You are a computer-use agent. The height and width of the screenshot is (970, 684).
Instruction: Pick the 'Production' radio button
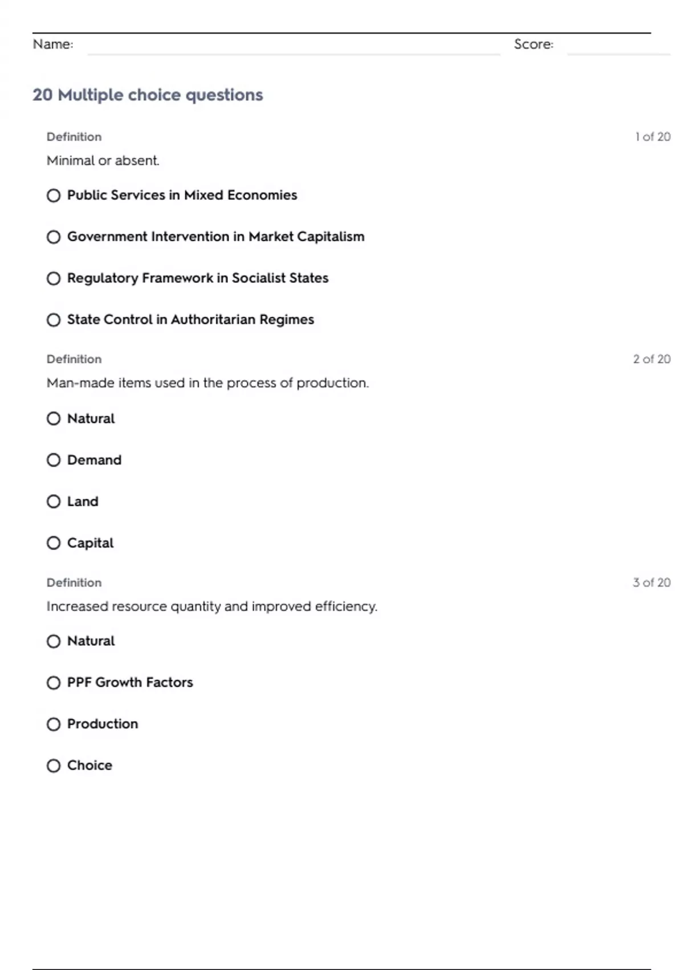[x=54, y=724]
